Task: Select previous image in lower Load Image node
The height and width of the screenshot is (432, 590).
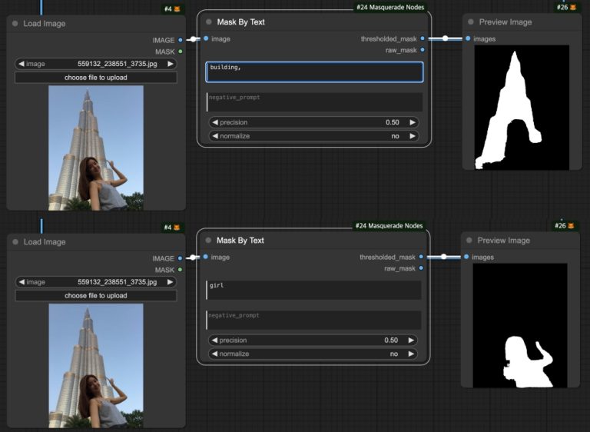Action: tap(22, 282)
